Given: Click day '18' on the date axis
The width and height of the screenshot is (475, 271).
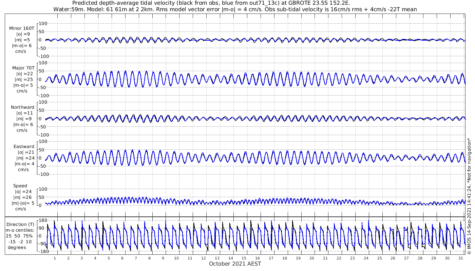Looking at the screenshot, I should (285, 258).
